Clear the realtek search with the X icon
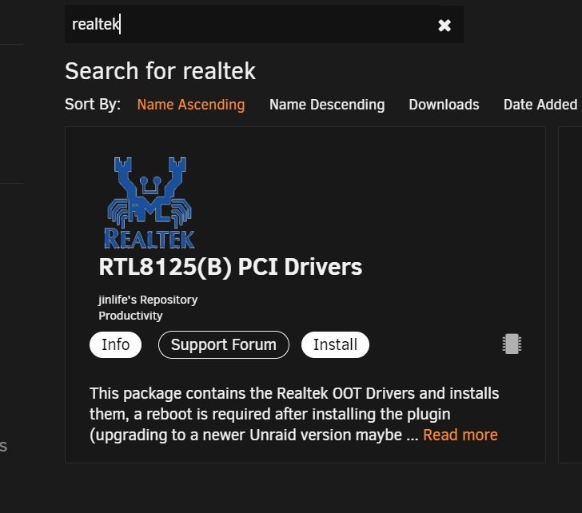Image resolution: width=582 pixels, height=513 pixels. pyautogui.click(x=444, y=26)
